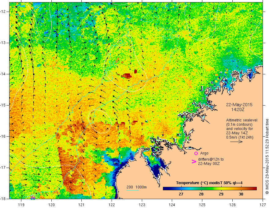Image resolution: width=269 pixels, height=208 pixels.
Task: Click the magenta drifter marker near 119.4
Action: point(33,198)
